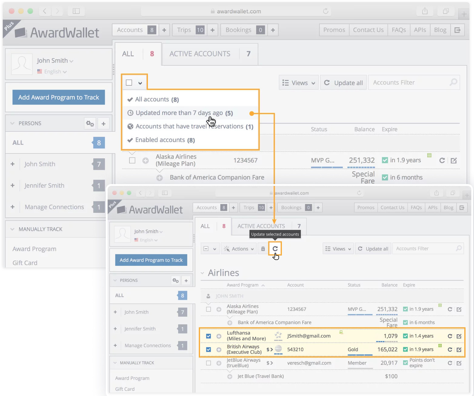This screenshot has height=396, width=474.
Task: Tick the JetBlue Airways account checkbox
Action: (208, 363)
